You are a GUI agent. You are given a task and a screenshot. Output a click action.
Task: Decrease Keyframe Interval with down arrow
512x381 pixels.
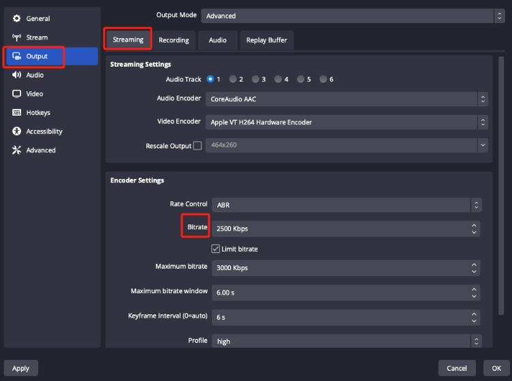tap(474, 321)
